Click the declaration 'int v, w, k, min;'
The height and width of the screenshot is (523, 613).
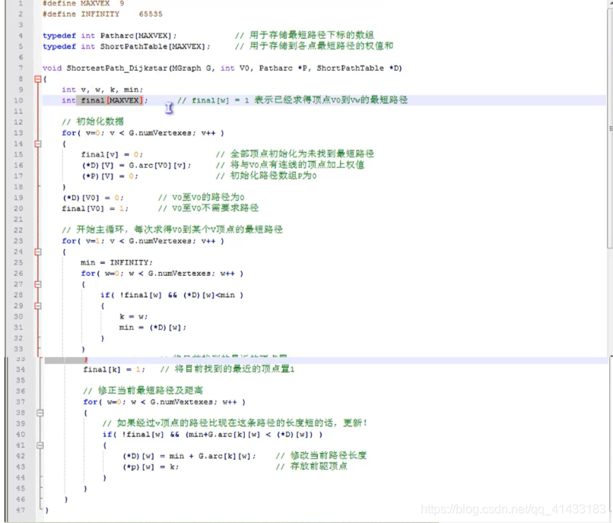(103, 90)
